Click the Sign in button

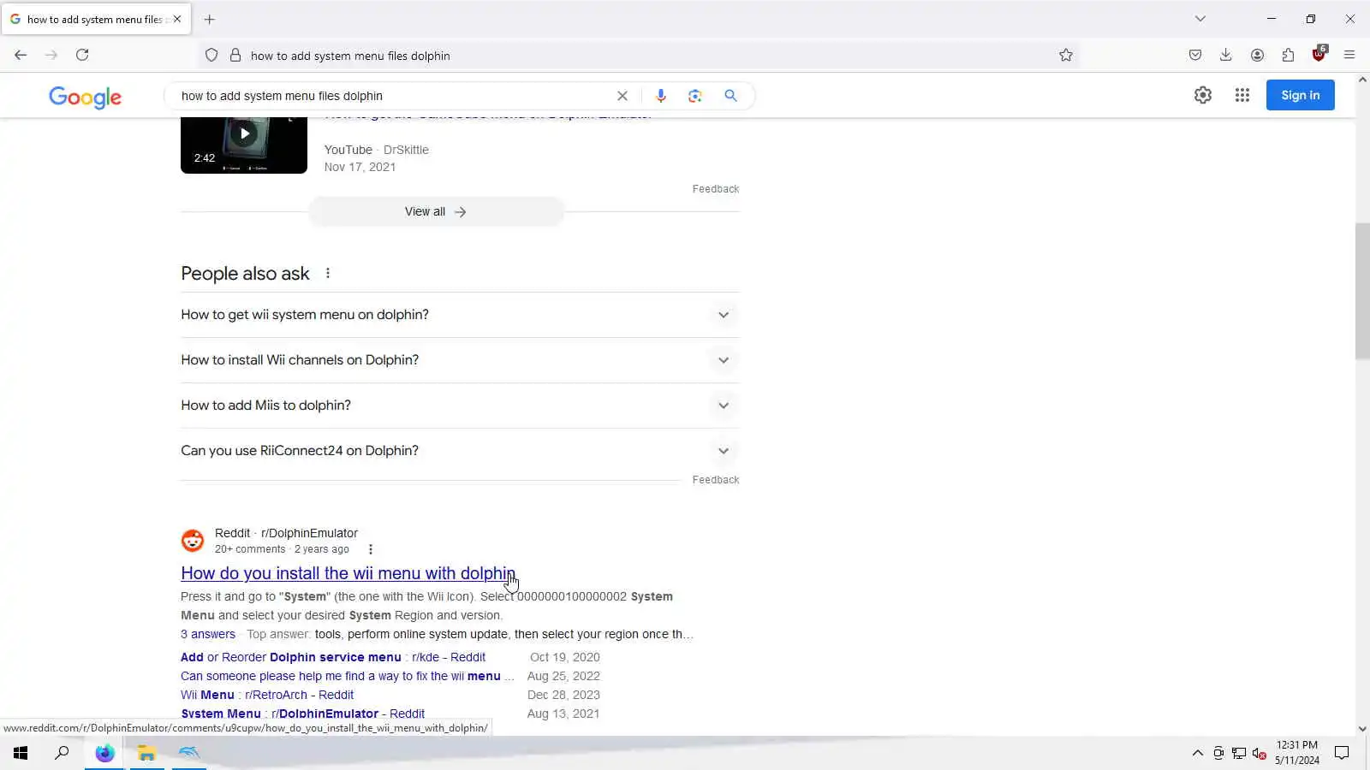(x=1300, y=95)
